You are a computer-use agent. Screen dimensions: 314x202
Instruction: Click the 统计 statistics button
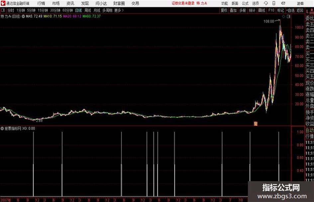pyautogui.click(x=252, y=10)
